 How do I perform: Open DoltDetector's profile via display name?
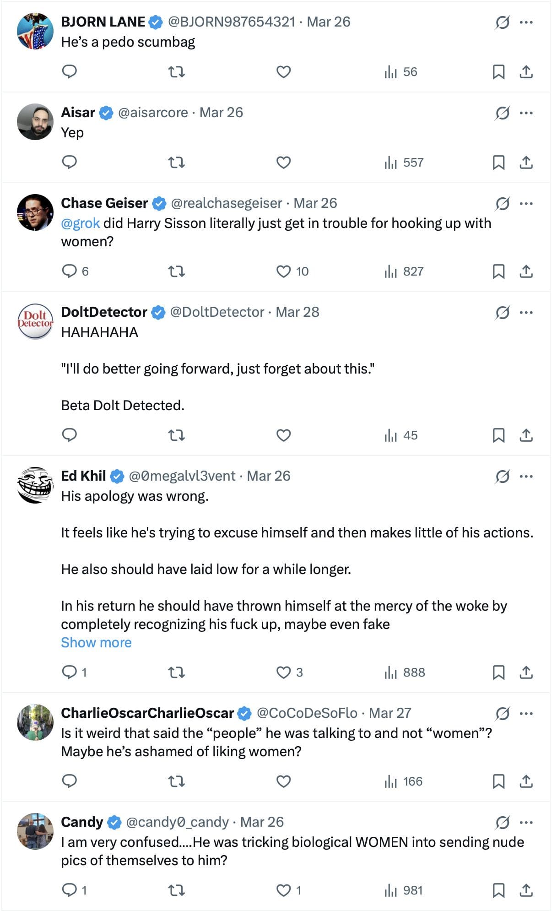click(x=104, y=312)
